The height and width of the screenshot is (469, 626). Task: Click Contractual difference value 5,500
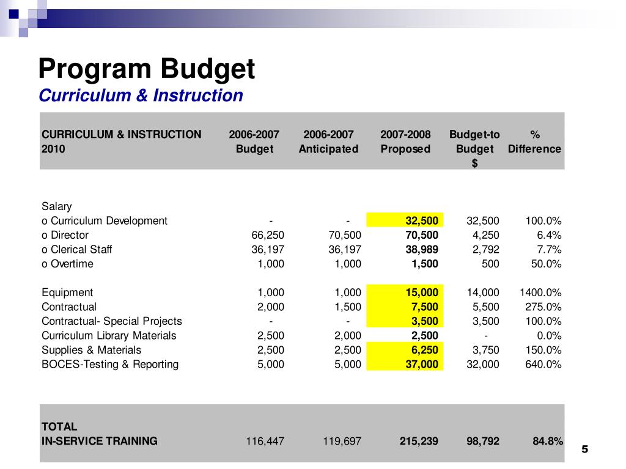point(486,307)
